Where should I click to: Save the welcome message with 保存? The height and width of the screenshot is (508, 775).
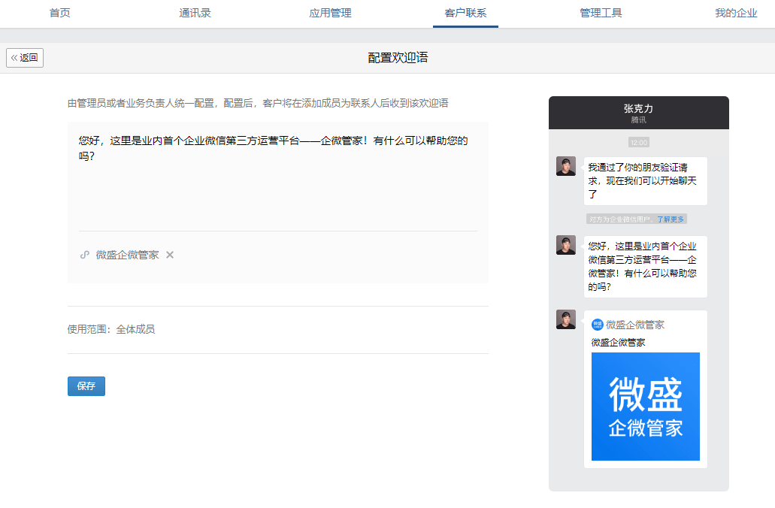[86, 386]
